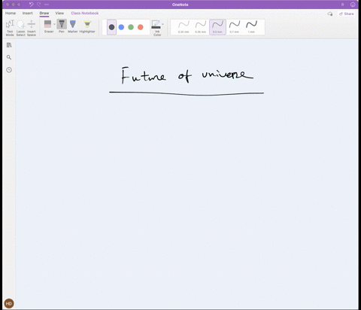The image size is (361, 310).
Task: Choose the Insert Space tool
Action: pyautogui.click(x=32, y=28)
